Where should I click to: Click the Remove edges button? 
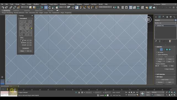tap(160, 82)
